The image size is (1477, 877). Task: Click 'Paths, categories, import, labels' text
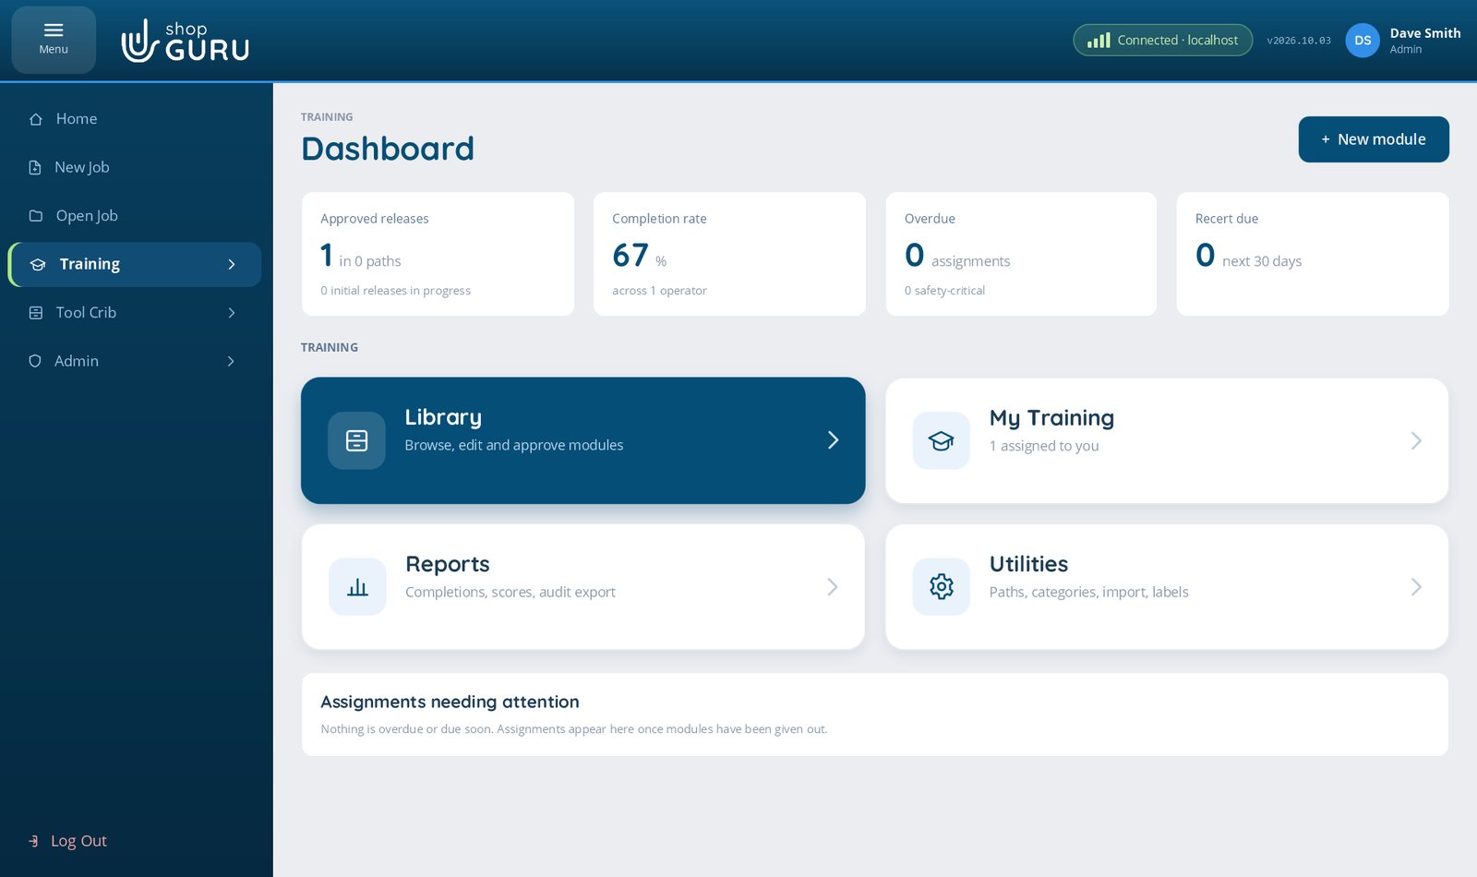click(1088, 592)
